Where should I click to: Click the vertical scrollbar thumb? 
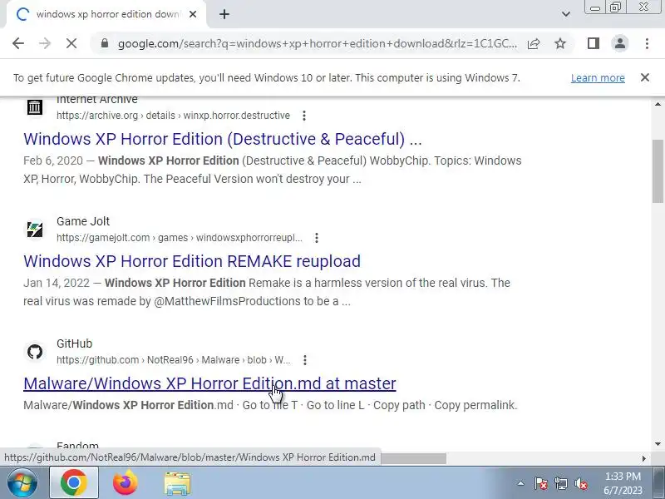pyautogui.click(x=658, y=171)
